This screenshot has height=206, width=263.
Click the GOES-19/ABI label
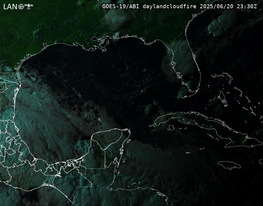121,6
